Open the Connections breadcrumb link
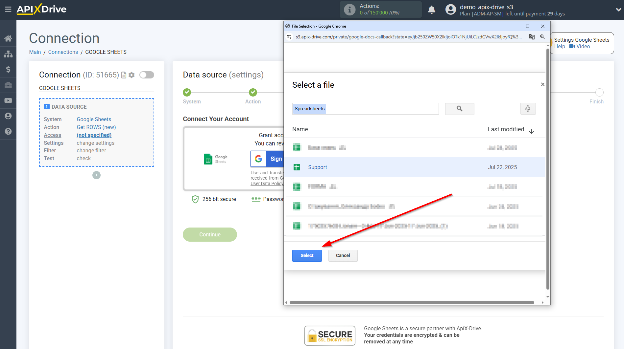The image size is (624, 349). [x=63, y=52]
